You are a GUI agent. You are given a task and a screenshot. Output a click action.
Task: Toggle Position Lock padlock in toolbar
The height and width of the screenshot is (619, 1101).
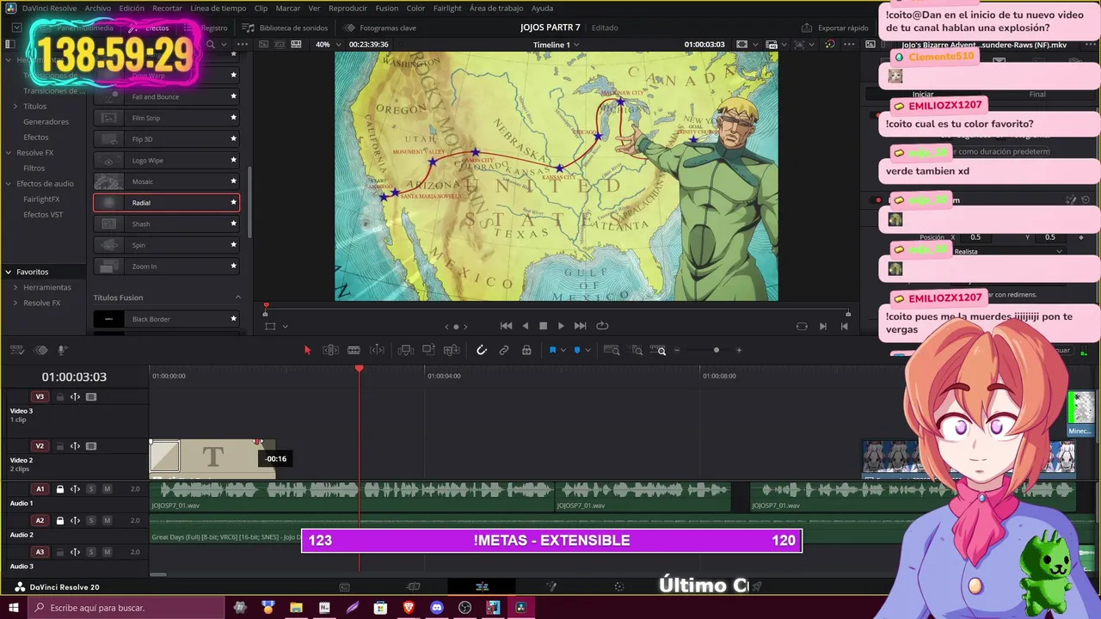(x=526, y=350)
